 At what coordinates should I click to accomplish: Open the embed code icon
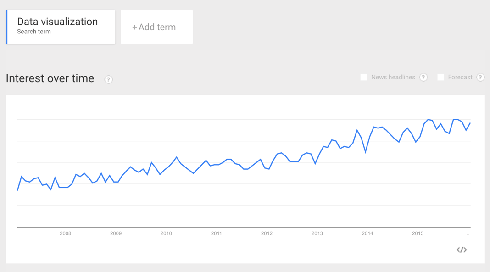pos(462,250)
